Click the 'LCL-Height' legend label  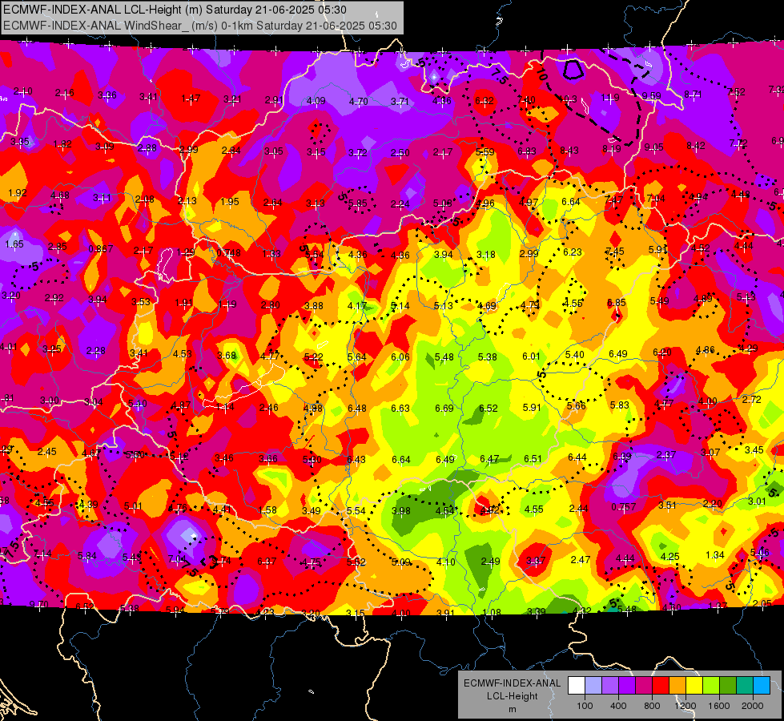coord(512,696)
